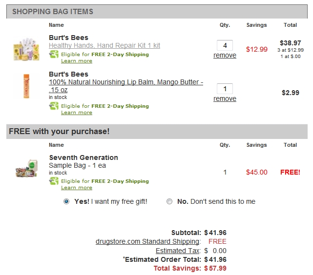
Task: Click the Seventh Generation Sample Bag thumbnail
Action: click(26, 169)
